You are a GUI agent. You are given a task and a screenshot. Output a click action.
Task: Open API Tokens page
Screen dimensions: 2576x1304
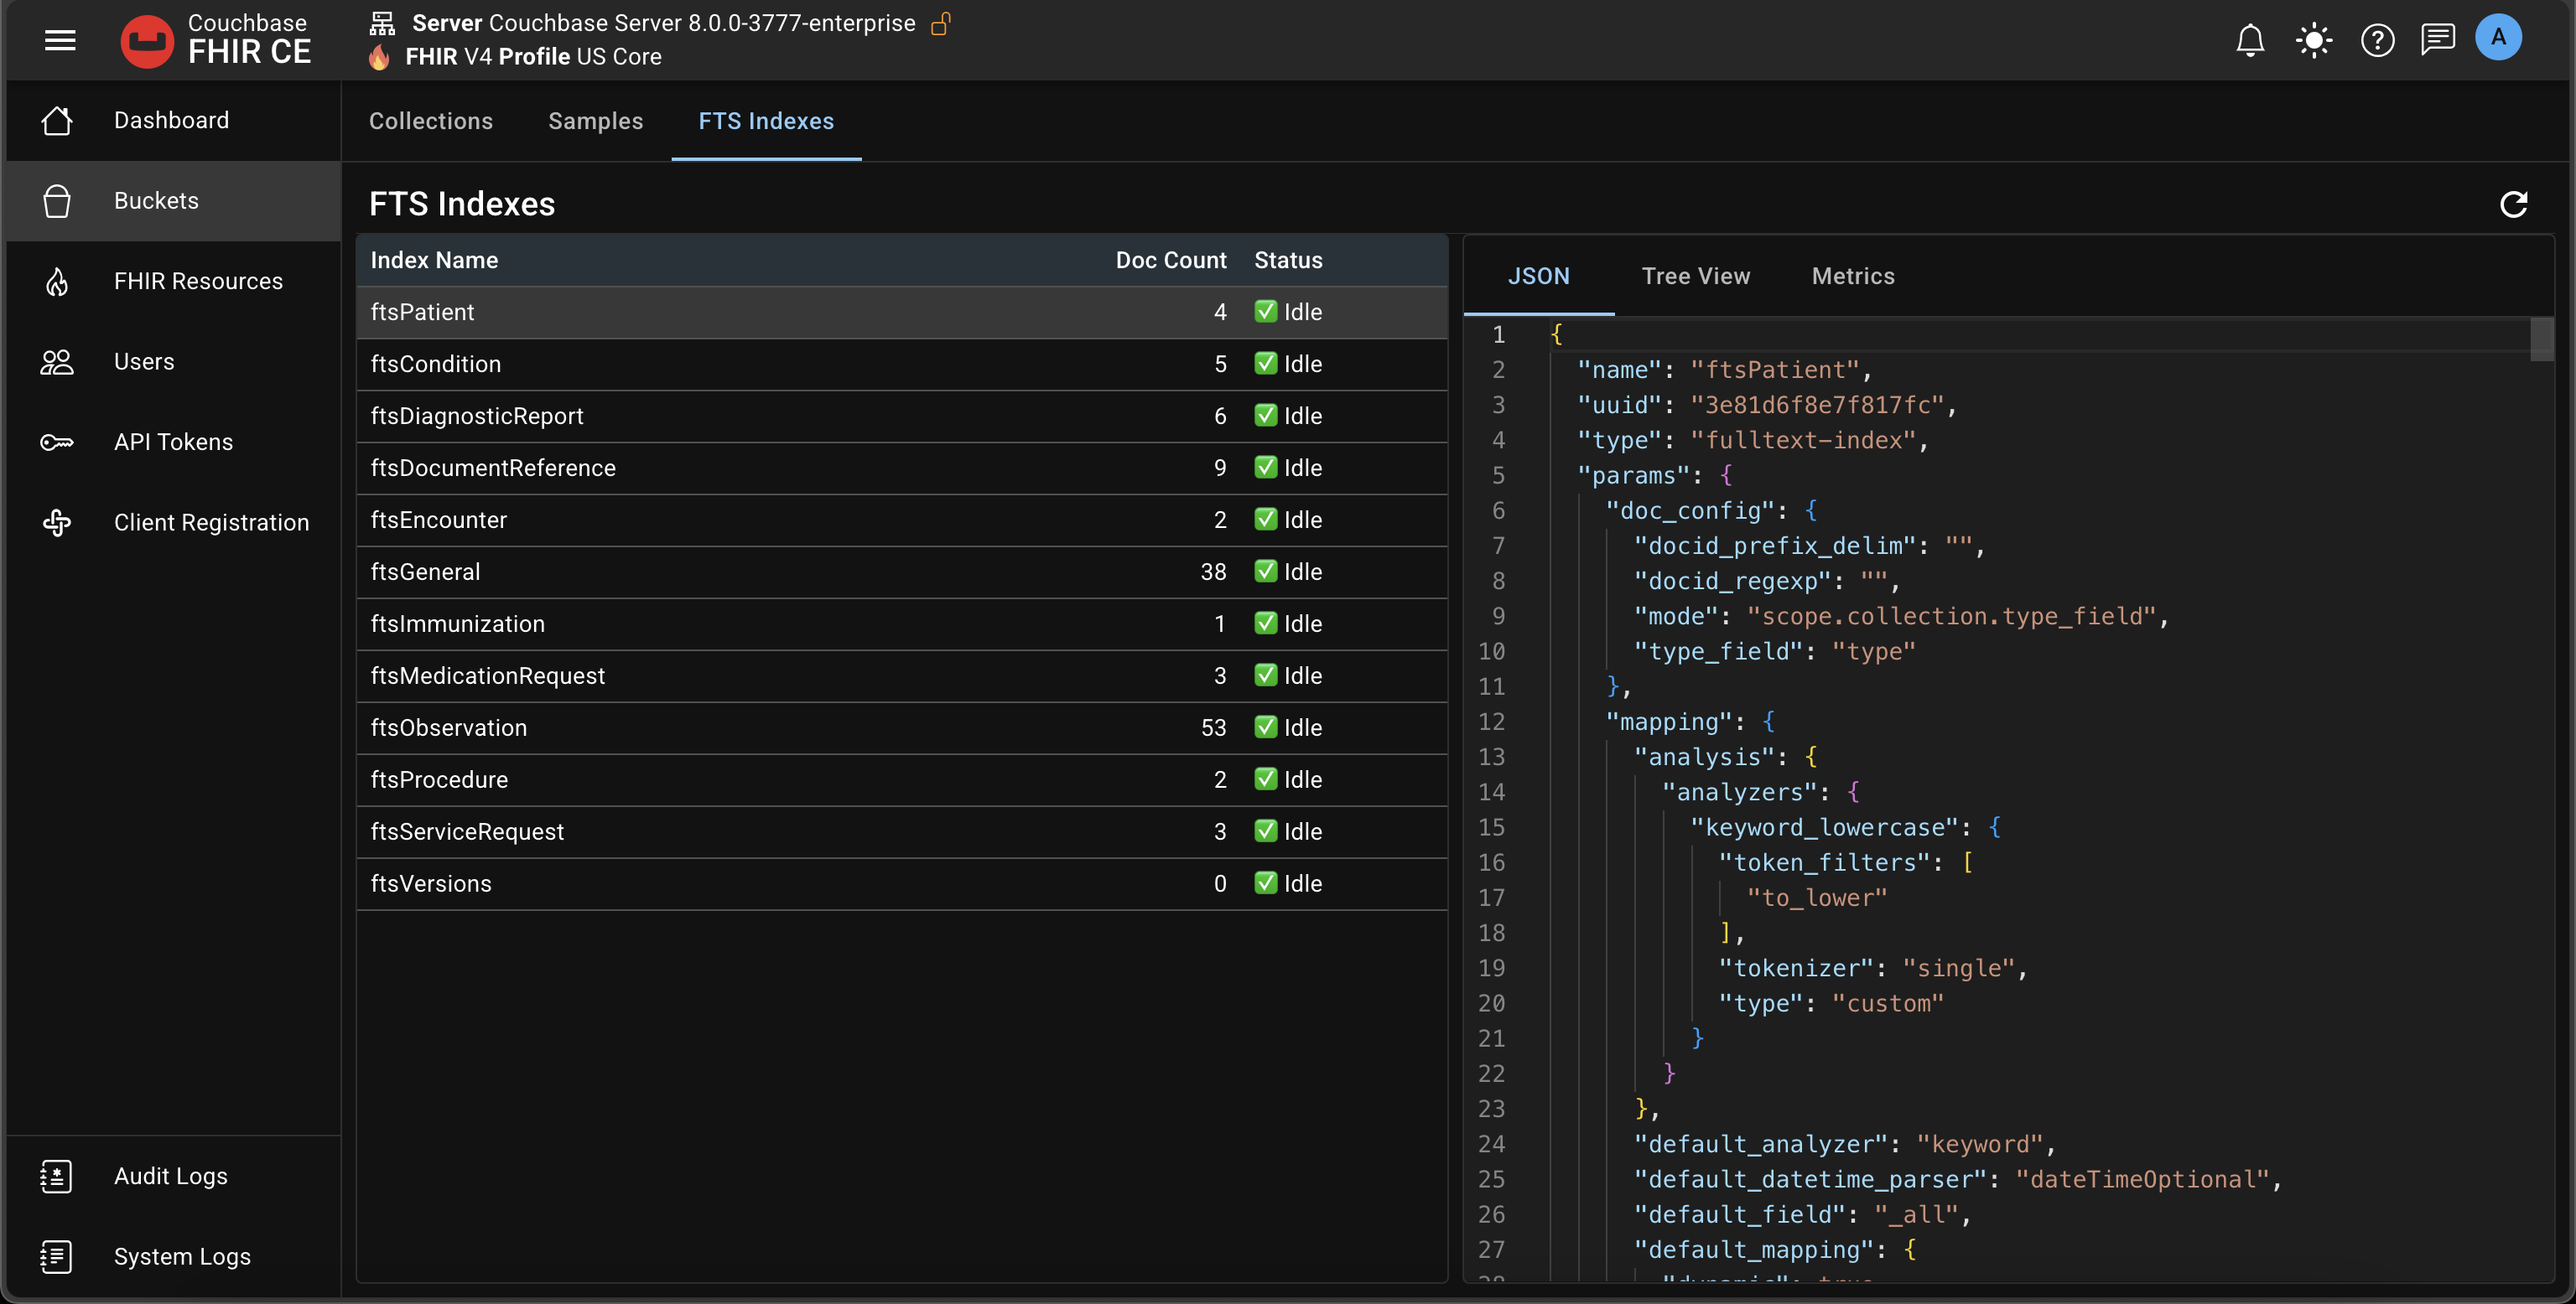click(173, 442)
